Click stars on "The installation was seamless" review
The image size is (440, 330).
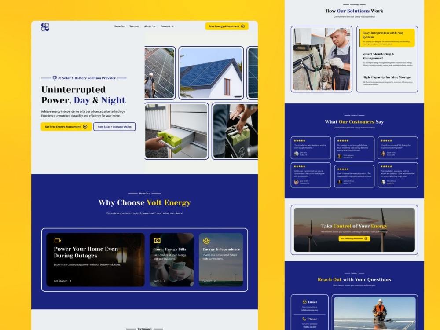[299, 141]
